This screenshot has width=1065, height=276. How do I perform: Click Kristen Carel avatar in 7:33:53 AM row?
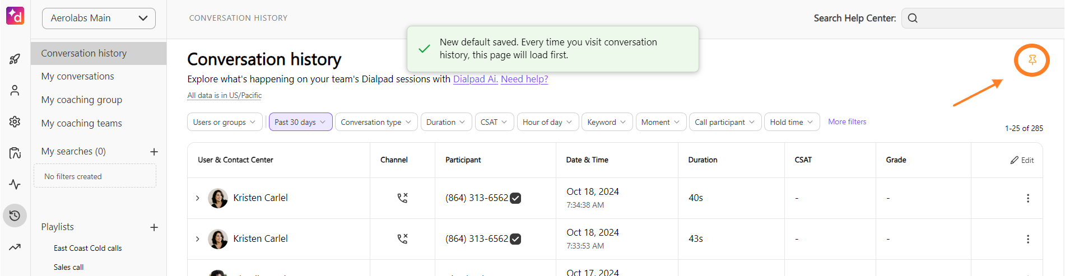(x=218, y=239)
